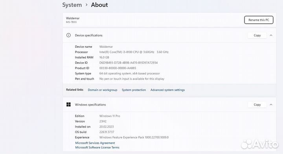
Task: Copy the Device specifications
Action: (x=257, y=35)
